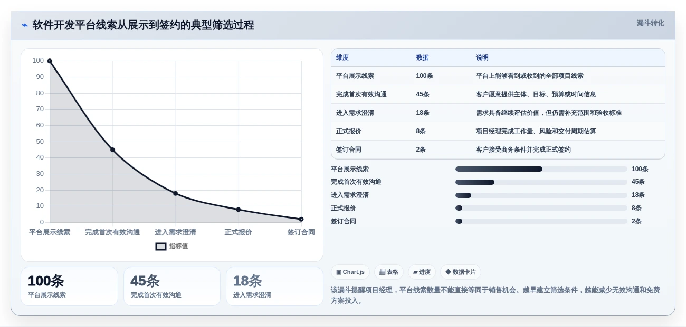
Task: Click the chart point for 签订合同
Action: tap(301, 219)
